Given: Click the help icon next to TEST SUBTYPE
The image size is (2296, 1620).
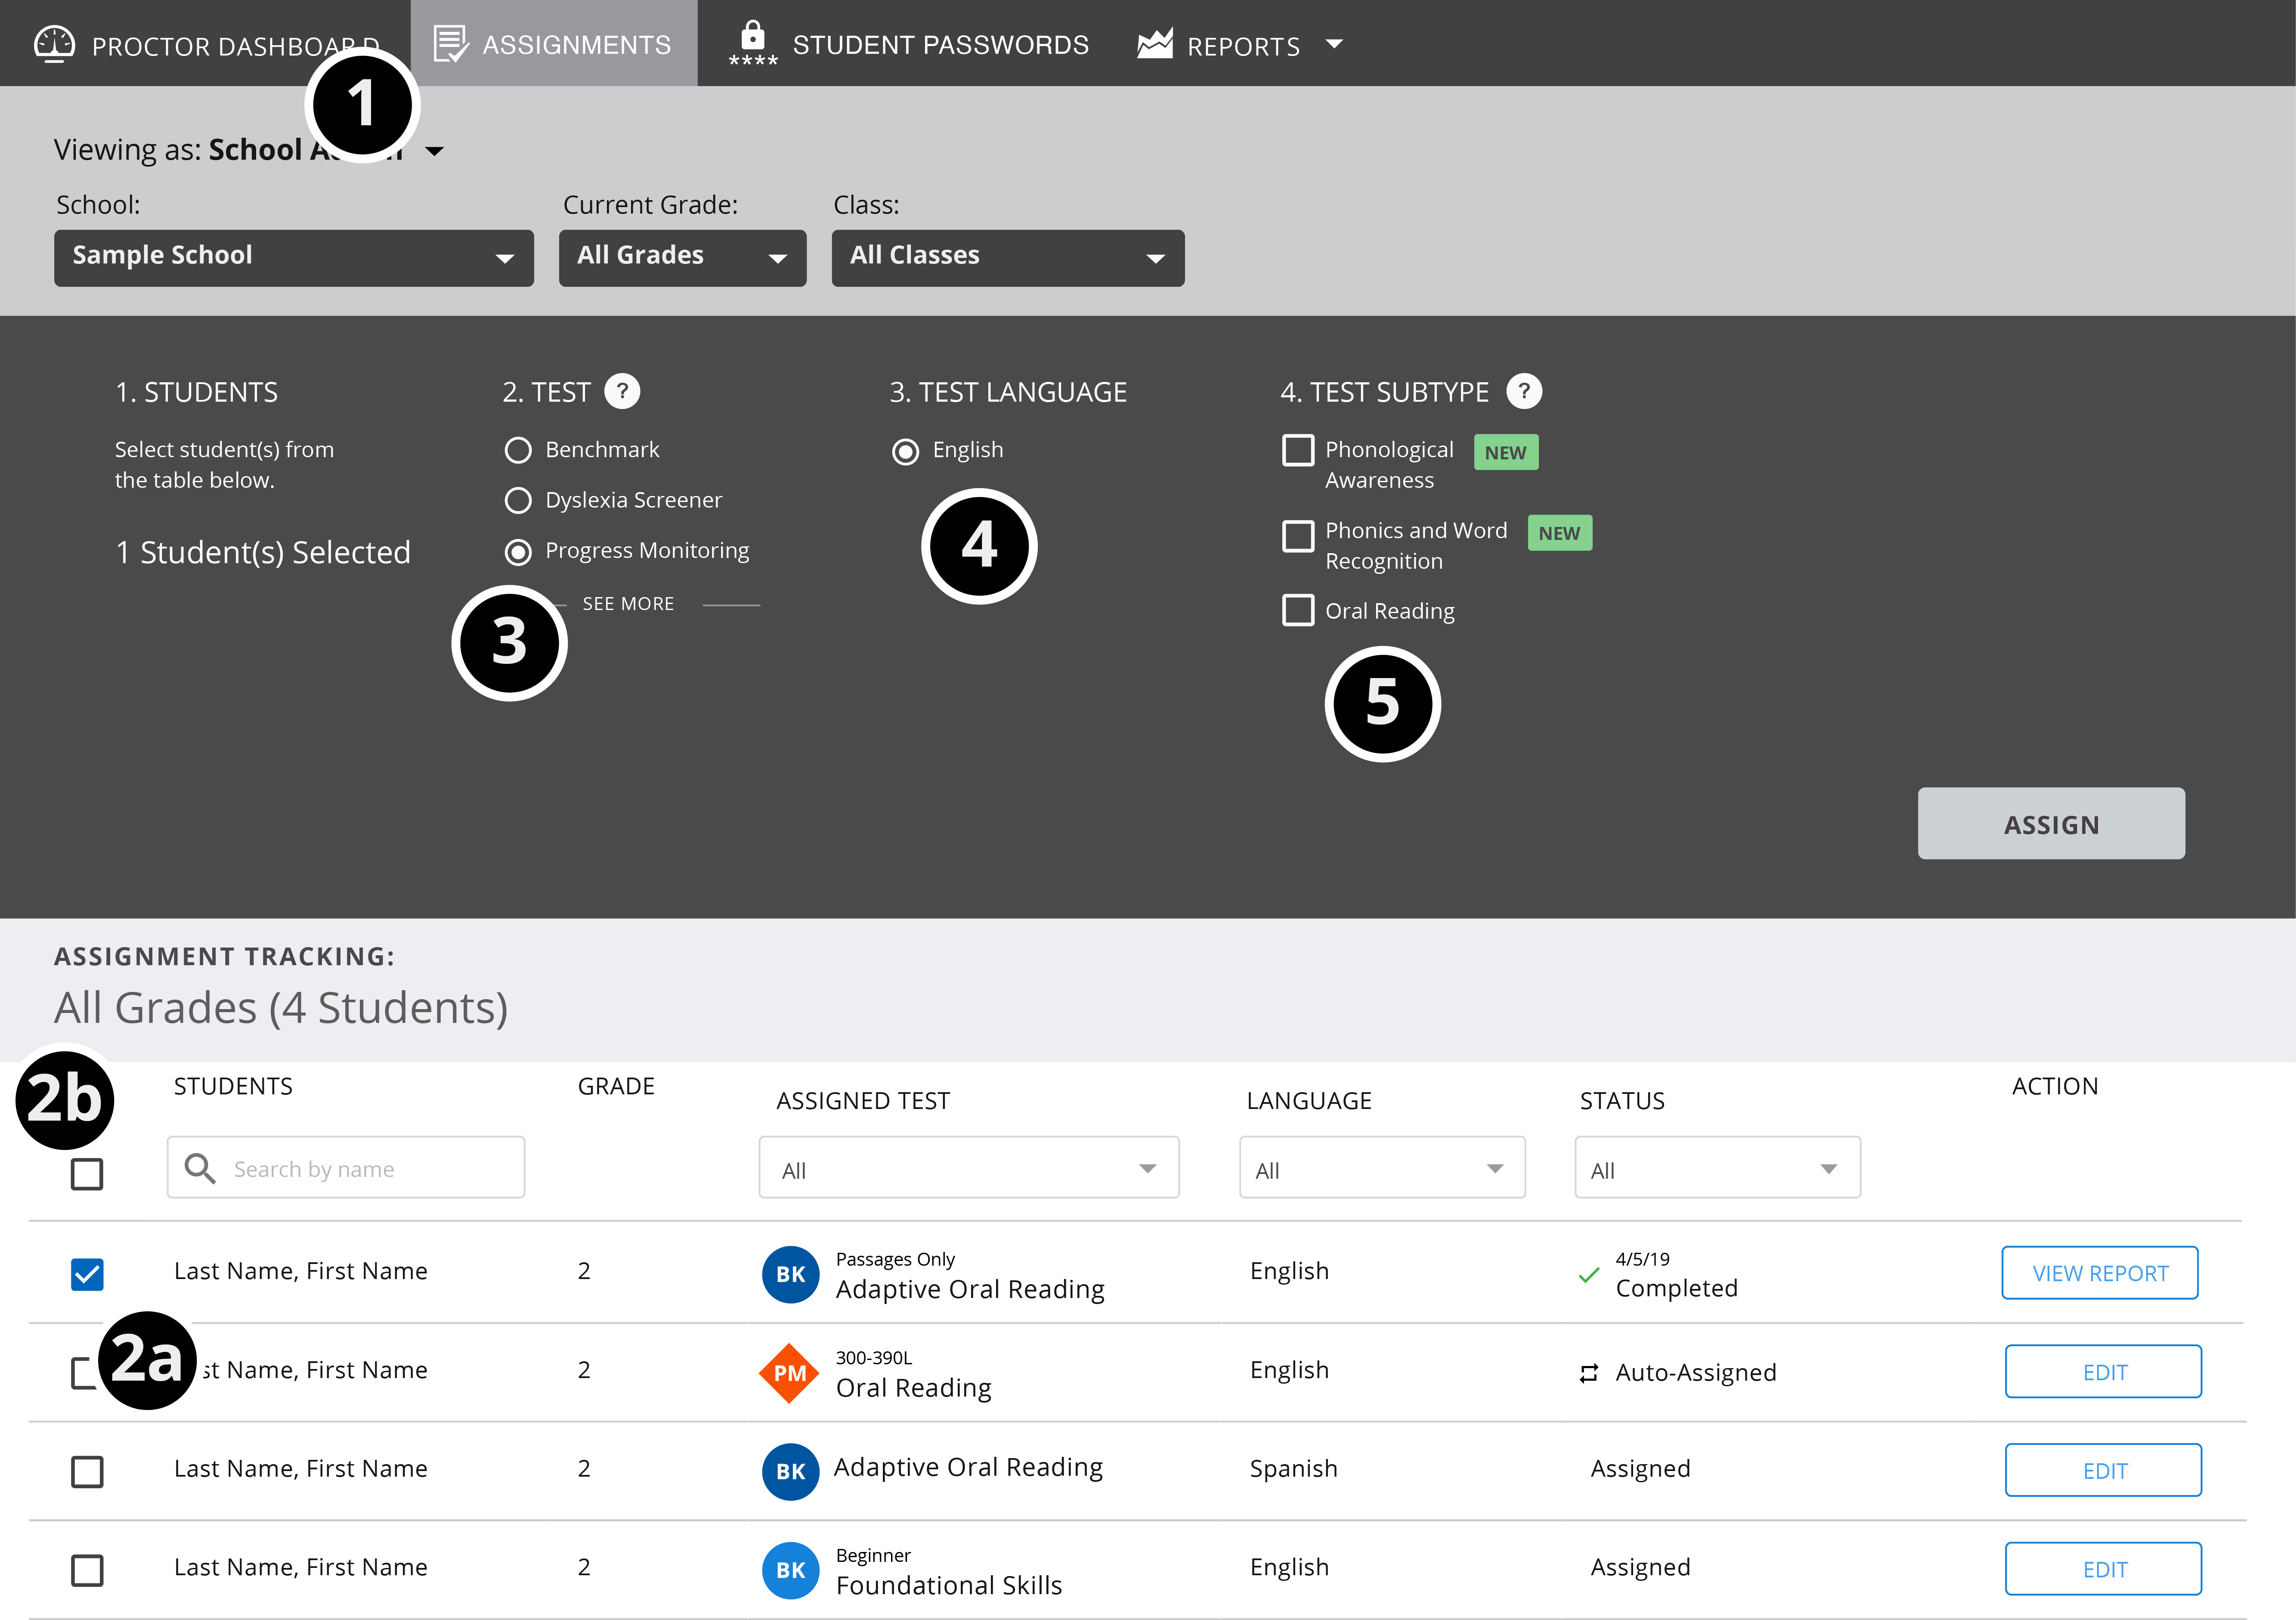Looking at the screenshot, I should [1524, 391].
